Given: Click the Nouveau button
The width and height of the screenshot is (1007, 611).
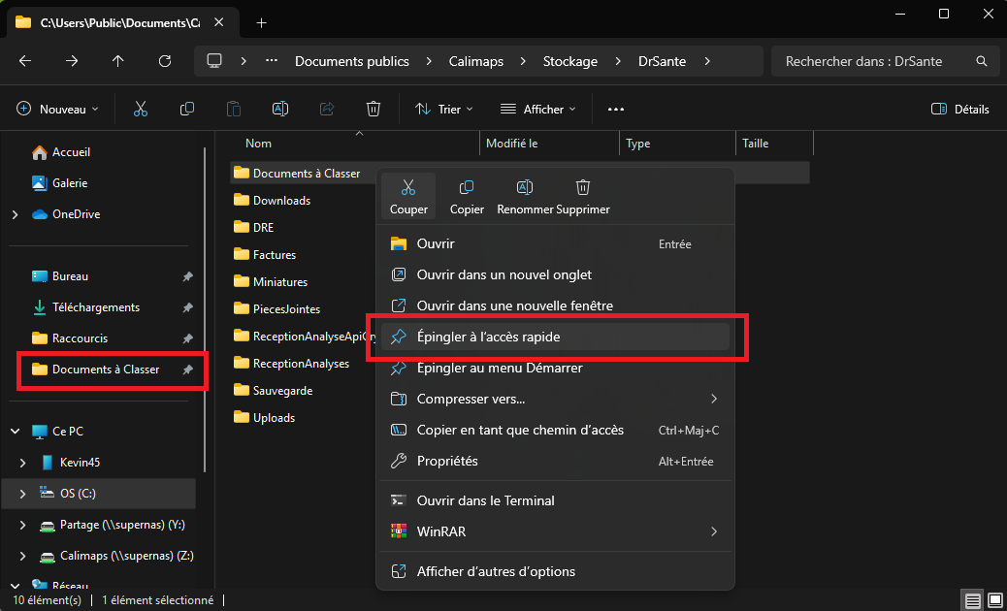Looking at the screenshot, I should tap(58, 110).
